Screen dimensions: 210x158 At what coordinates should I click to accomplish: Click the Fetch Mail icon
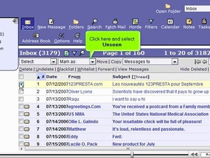pyautogui.click(x=115, y=22)
